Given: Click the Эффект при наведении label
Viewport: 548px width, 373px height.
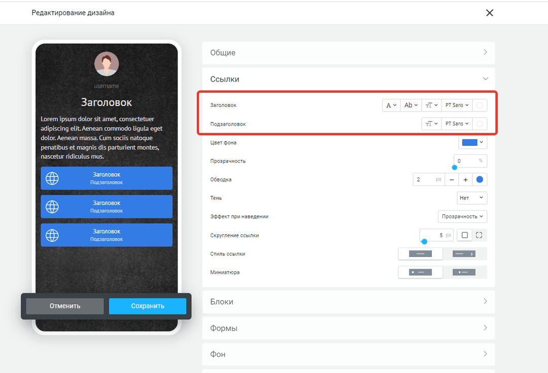Looking at the screenshot, I should 239,216.
